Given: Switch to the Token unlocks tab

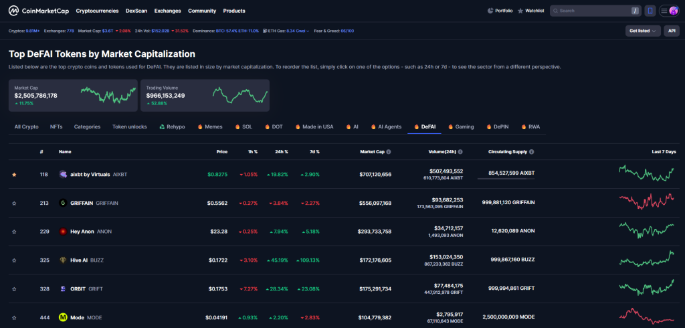Looking at the screenshot, I should [x=129, y=127].
